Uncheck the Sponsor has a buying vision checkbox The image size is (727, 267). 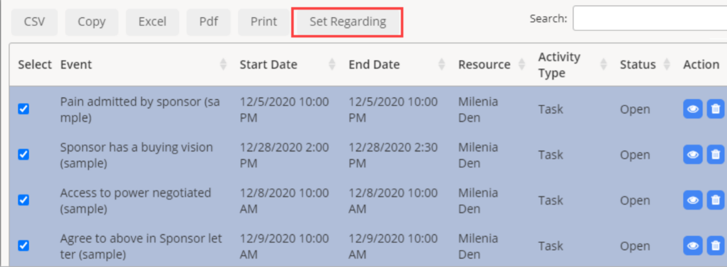point(24,155)
